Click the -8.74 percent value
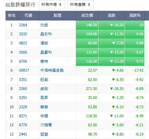 tap(139, 98)
